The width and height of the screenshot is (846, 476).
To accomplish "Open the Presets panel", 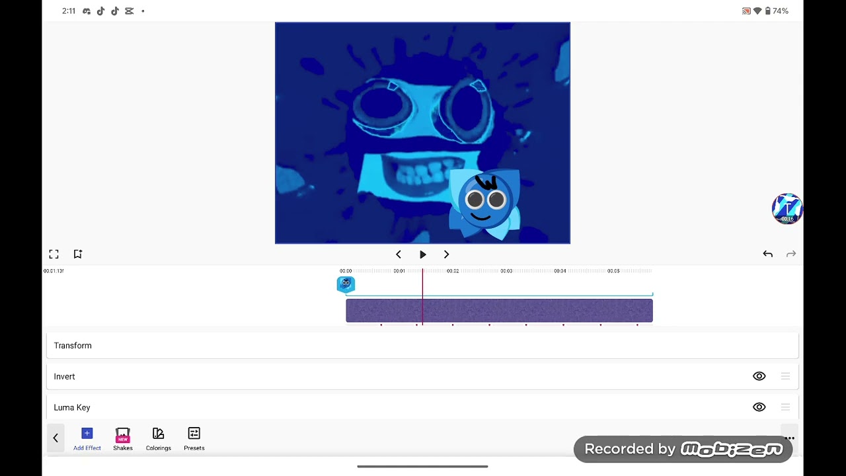I will [x=194, y=439].
